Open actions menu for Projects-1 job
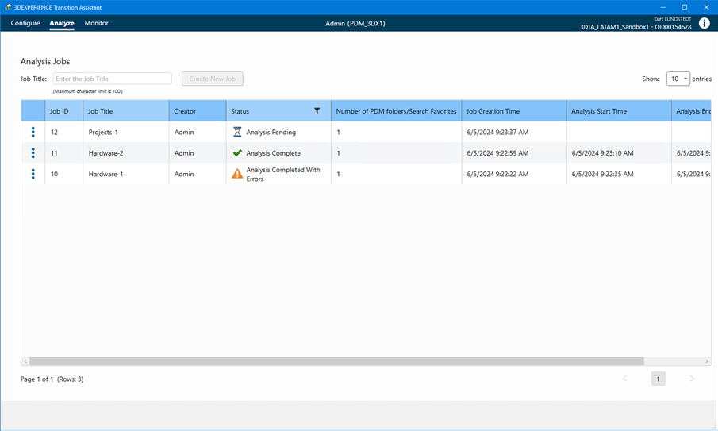The image size is (718, 431). click(33, 132)
